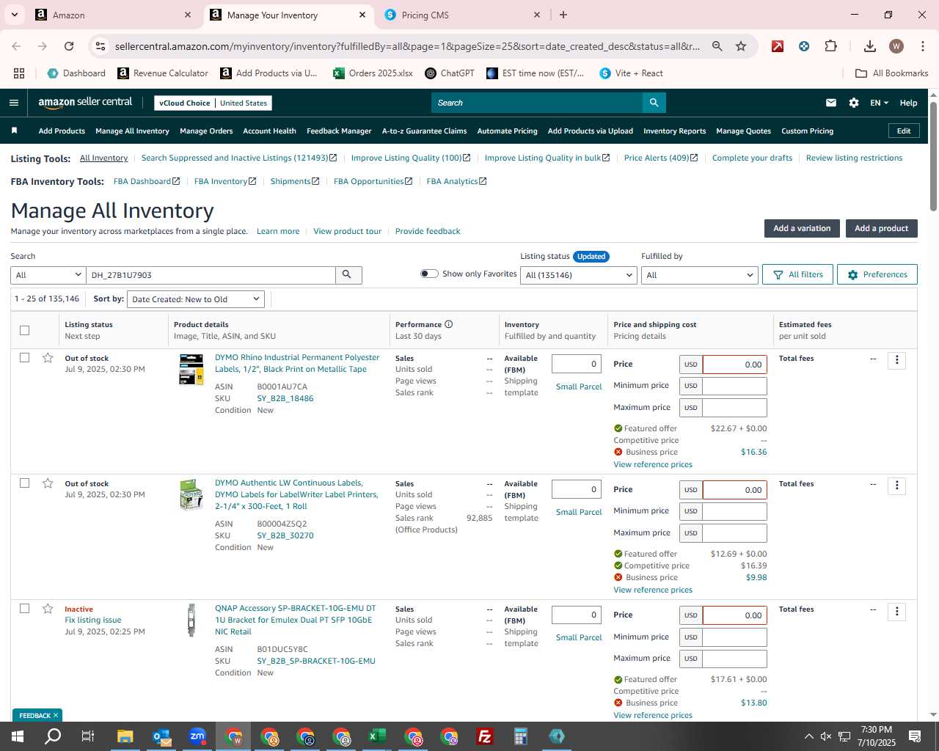
Task: Open the Sort by Date Created dropdown
Action: [196, 299]
